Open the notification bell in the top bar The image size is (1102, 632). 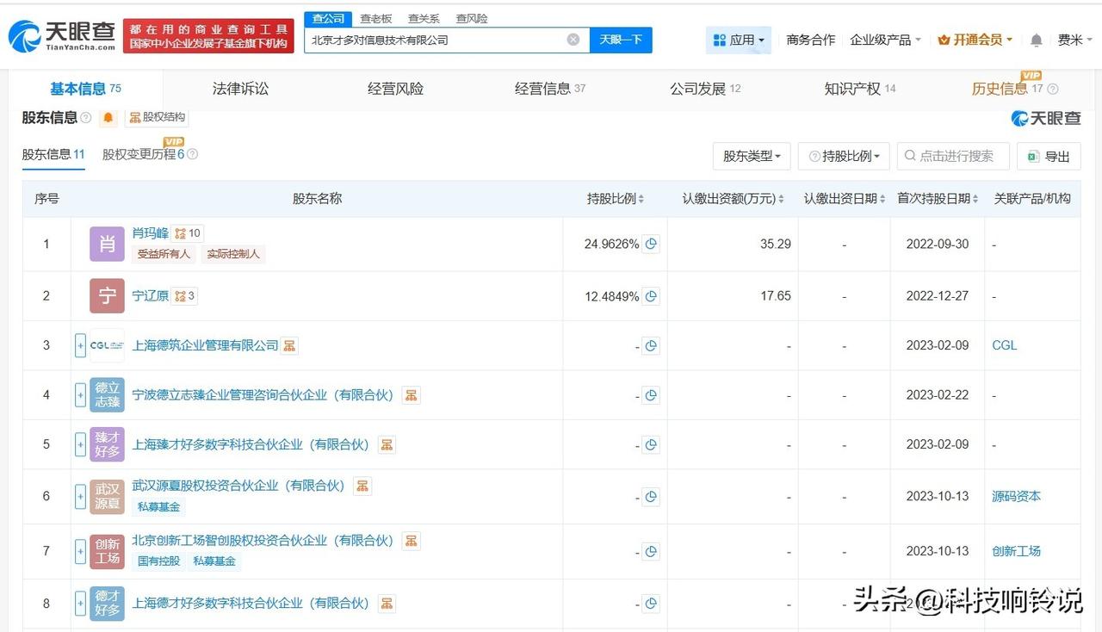pos(1037,40)
